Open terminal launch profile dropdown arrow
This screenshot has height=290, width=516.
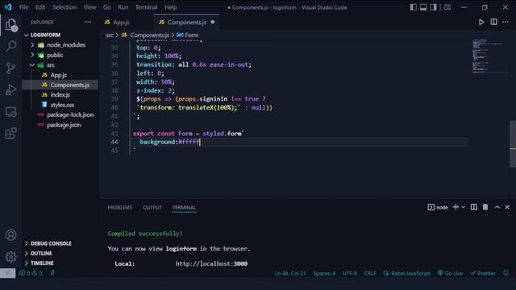463,207
